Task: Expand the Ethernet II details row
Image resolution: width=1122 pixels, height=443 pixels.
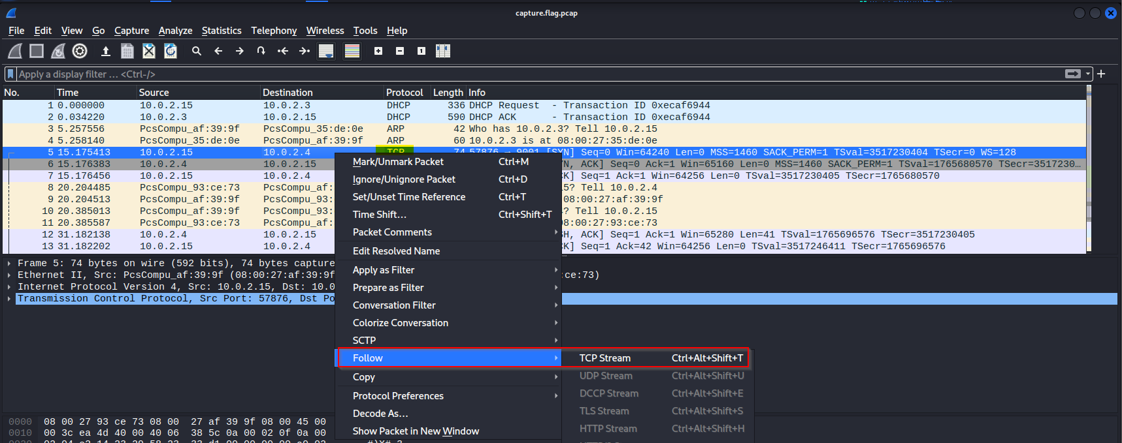Action: (x=9, y=275)
